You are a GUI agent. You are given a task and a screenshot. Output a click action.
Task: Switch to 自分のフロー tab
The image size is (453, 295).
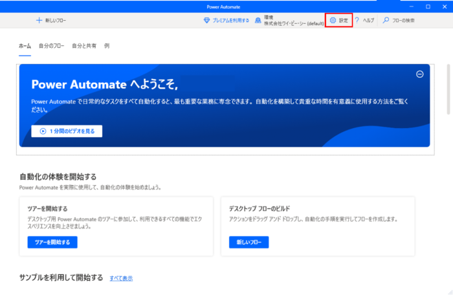(51, 46)
